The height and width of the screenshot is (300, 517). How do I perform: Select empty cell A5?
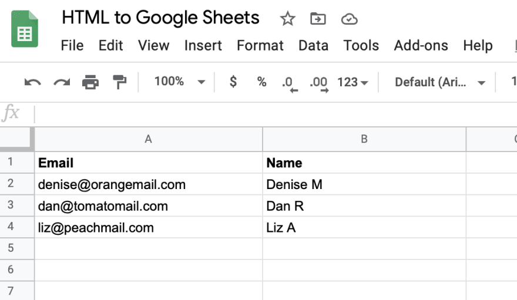149,248
